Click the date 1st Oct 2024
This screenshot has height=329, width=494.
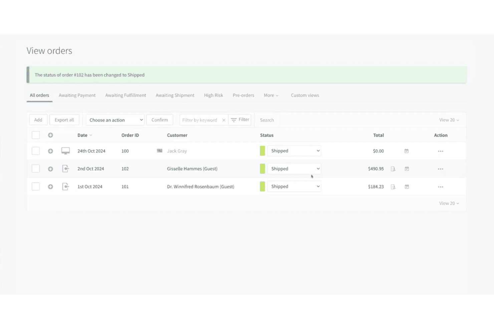tap(90, 187)
